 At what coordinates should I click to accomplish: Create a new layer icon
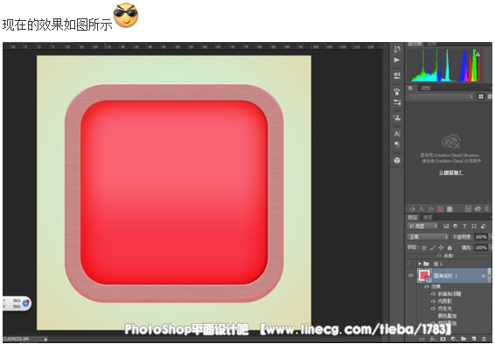(x=474, y=339)
